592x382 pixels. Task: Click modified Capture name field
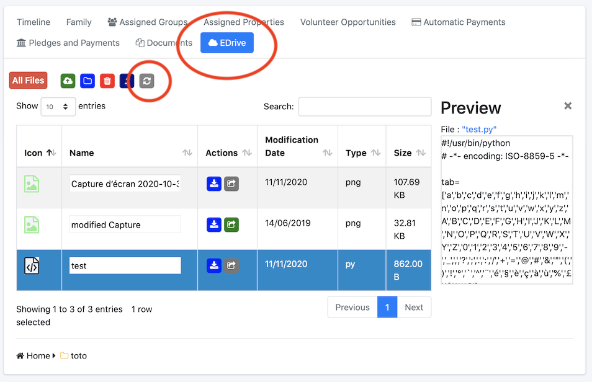coord(125,224)
